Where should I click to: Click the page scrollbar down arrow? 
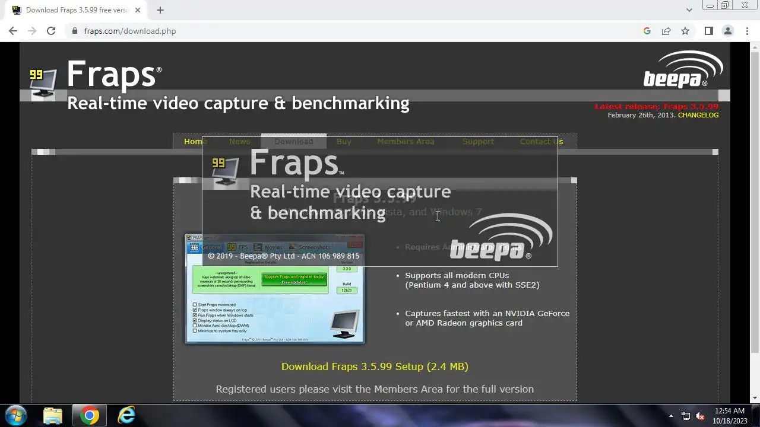tap(755, 398)
